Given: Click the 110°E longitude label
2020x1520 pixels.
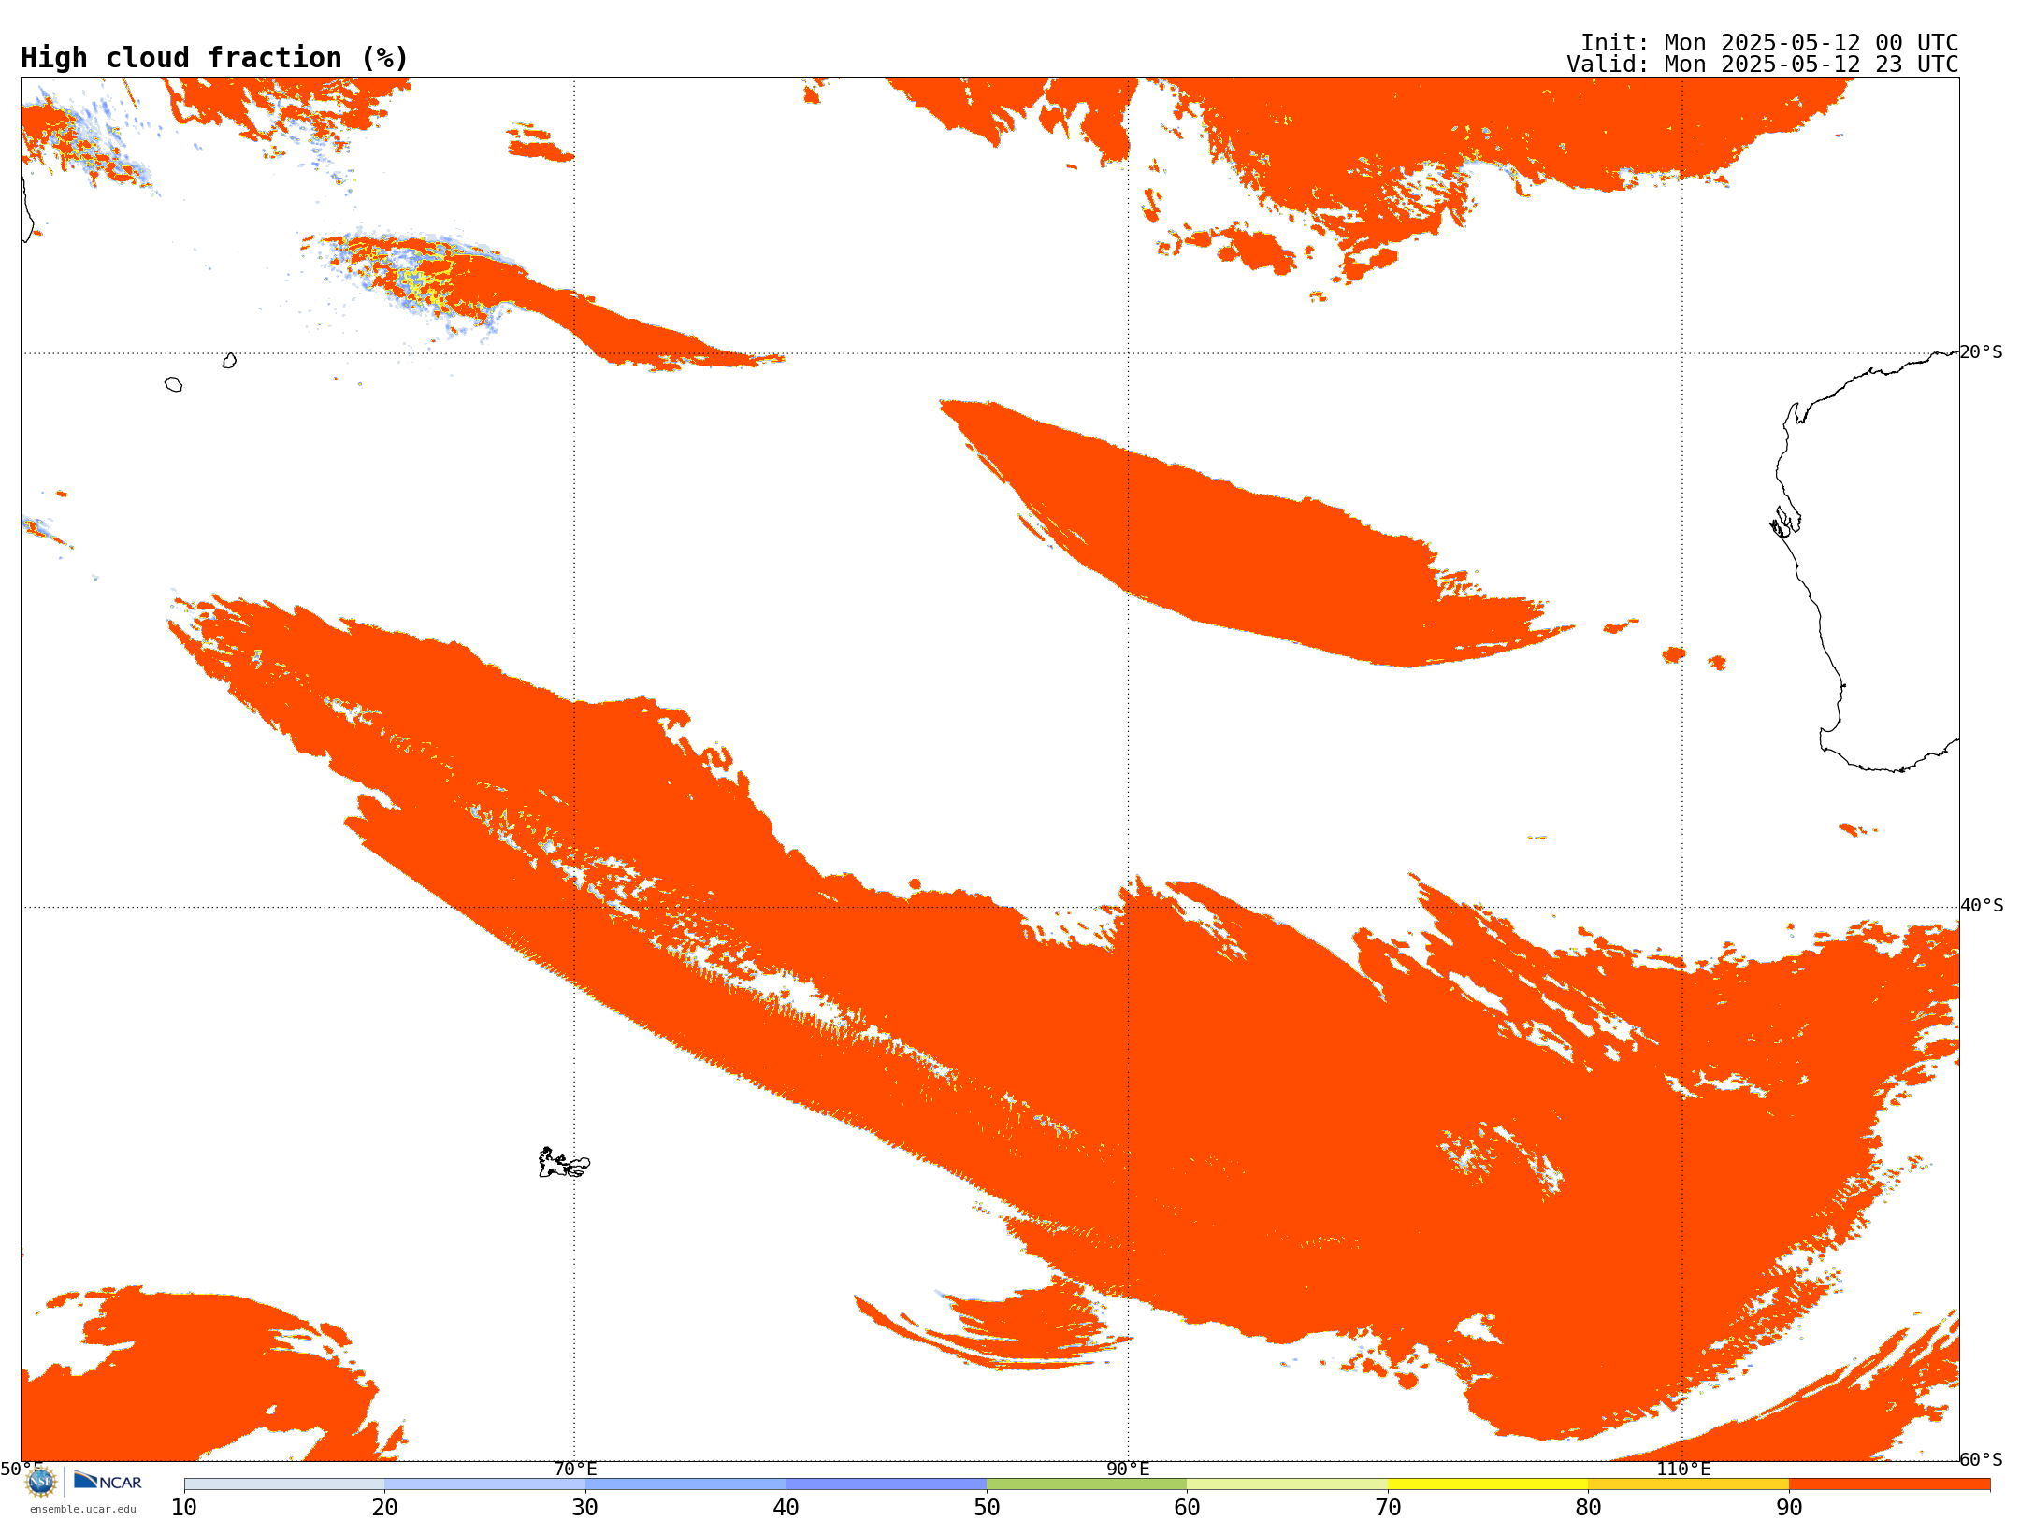Looking at the screenshot, I should click(1682, 1469).
